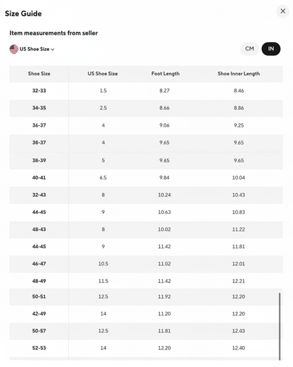Select the 34-35 shoe size row
This screenshot has height=367, width=293.
[x=146, y=108]
